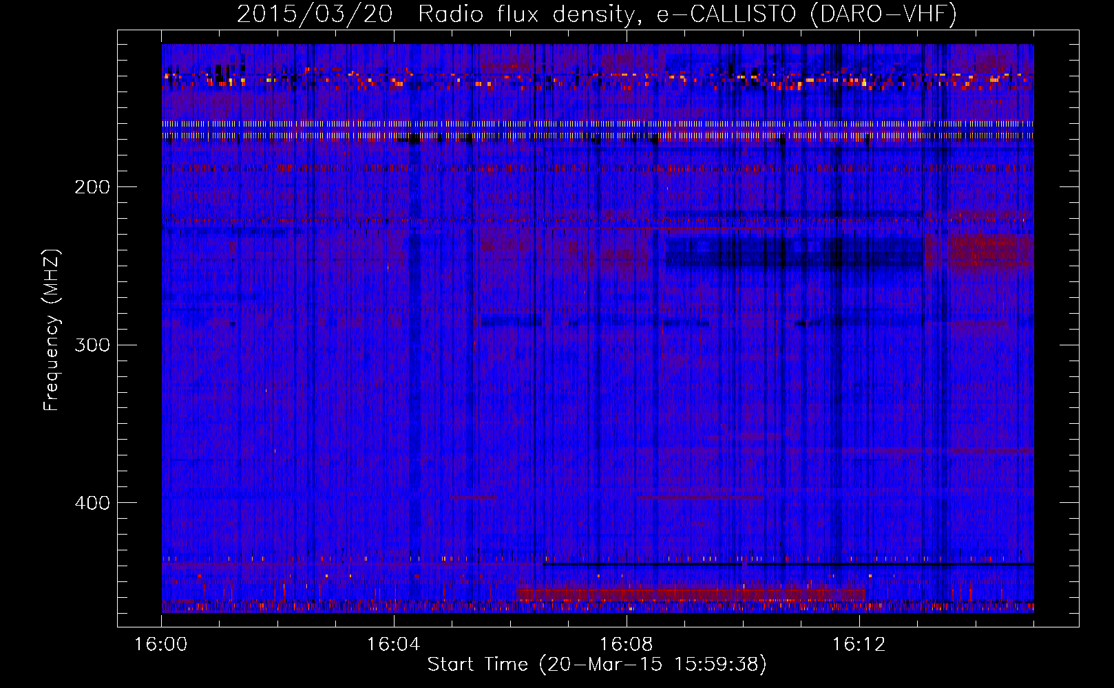Click the 300 frequency tick label

(92, 345)
